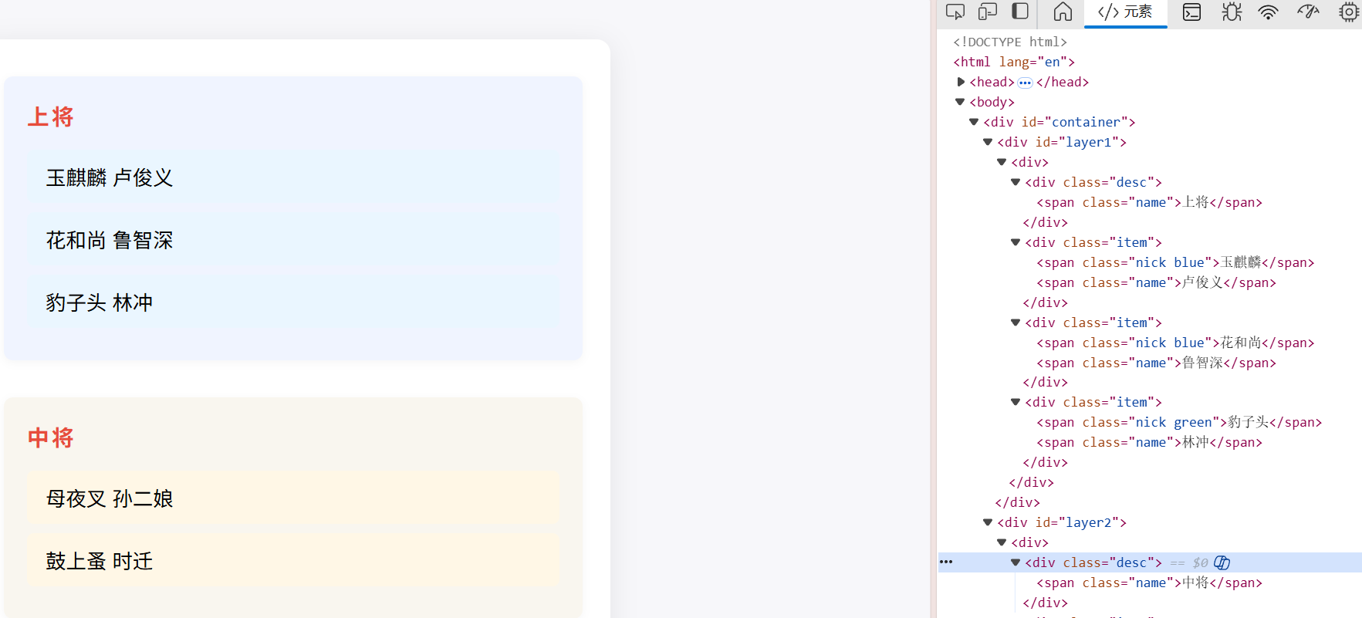Collapse the div id container node
Screen dimensions: 1362x618
click(x=974, y=122)
